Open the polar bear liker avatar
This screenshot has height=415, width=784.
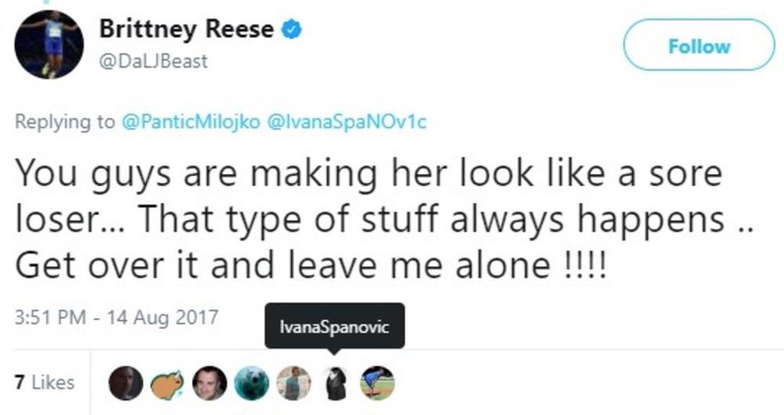tap(249, 384)
